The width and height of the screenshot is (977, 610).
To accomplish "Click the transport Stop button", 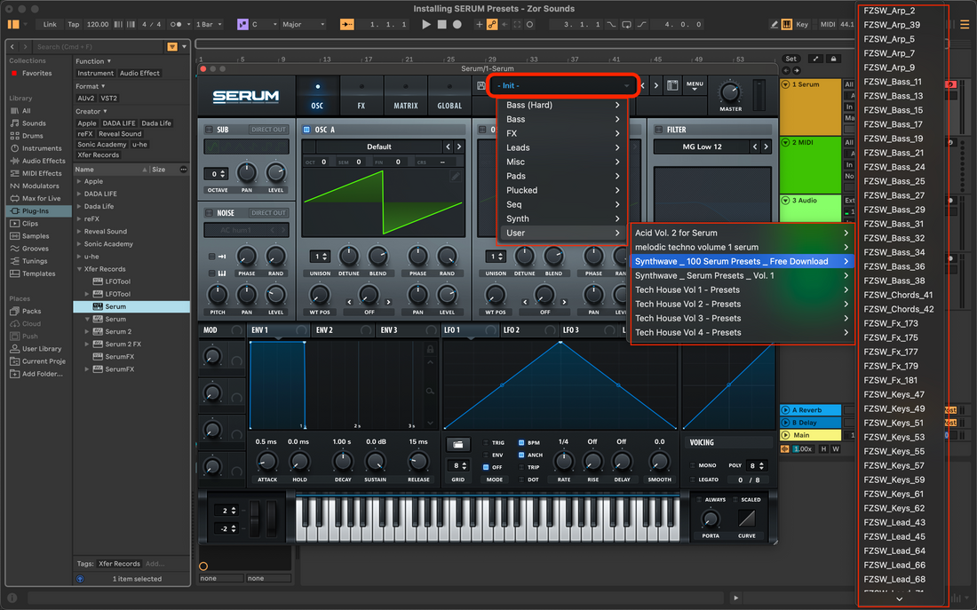I will tap(441, 24).
